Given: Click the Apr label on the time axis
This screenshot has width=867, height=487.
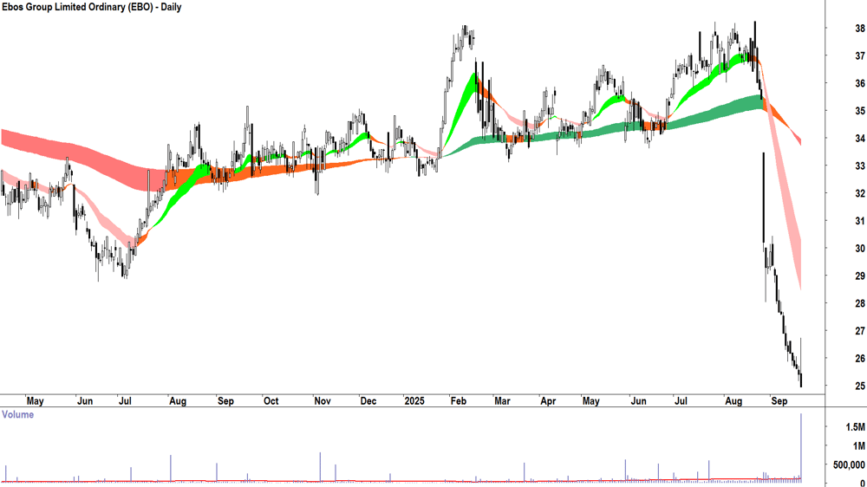Looking at the screenshot, I should pyautogui.click(x=548, y=400).
